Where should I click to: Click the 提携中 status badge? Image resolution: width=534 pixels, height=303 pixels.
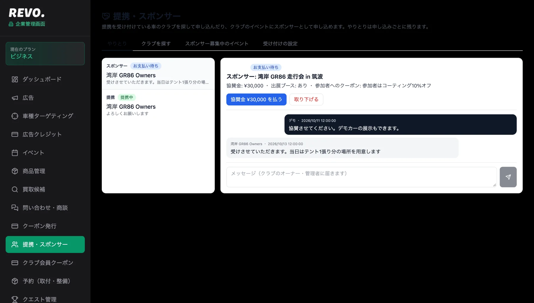point(127,97)
